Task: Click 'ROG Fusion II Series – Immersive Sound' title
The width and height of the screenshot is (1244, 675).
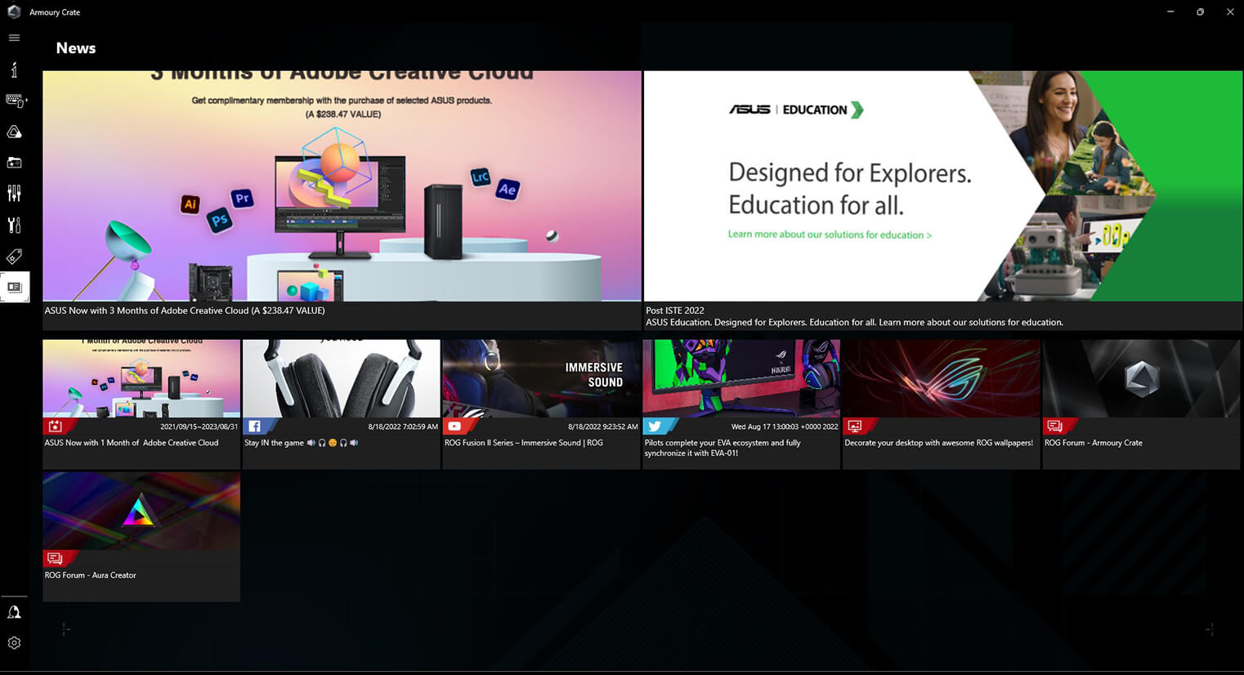Action: [x=523, y=443]
